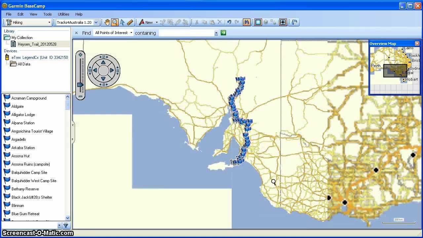This screenshot has height=238, width=423.
Task: Switch to 2D map view
Action: [258, 22]
